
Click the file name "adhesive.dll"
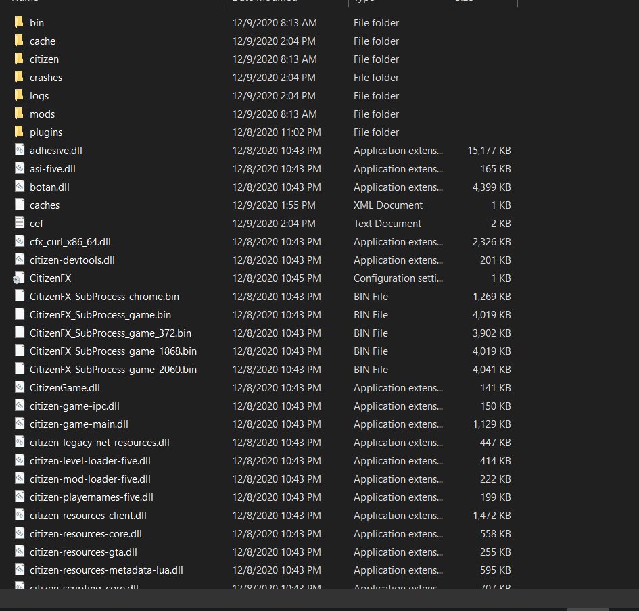click(56, 151)
